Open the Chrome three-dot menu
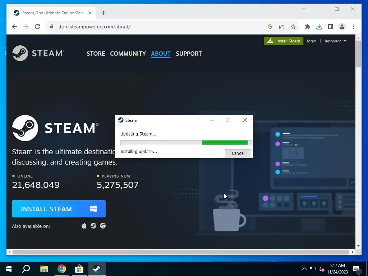The image size is (368, 276). (354, 27)
